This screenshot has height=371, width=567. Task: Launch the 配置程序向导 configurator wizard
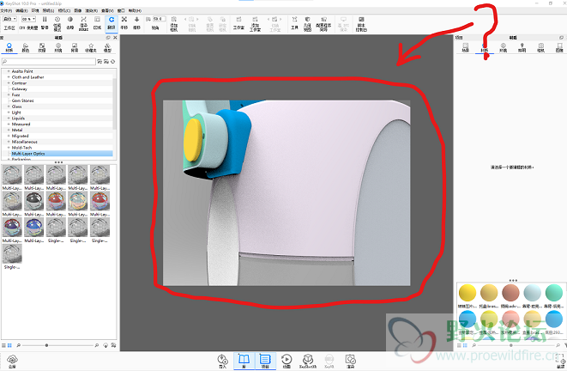pos(323,23)
